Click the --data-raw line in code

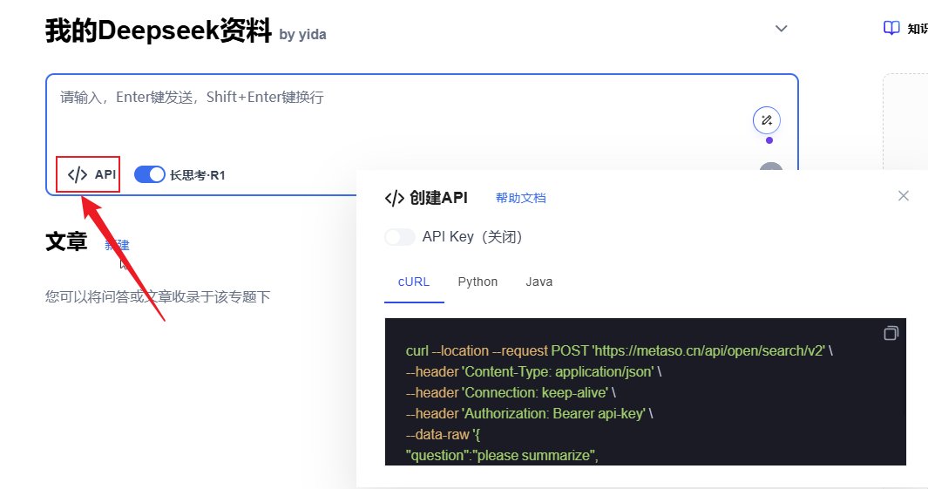pos(443,435)
